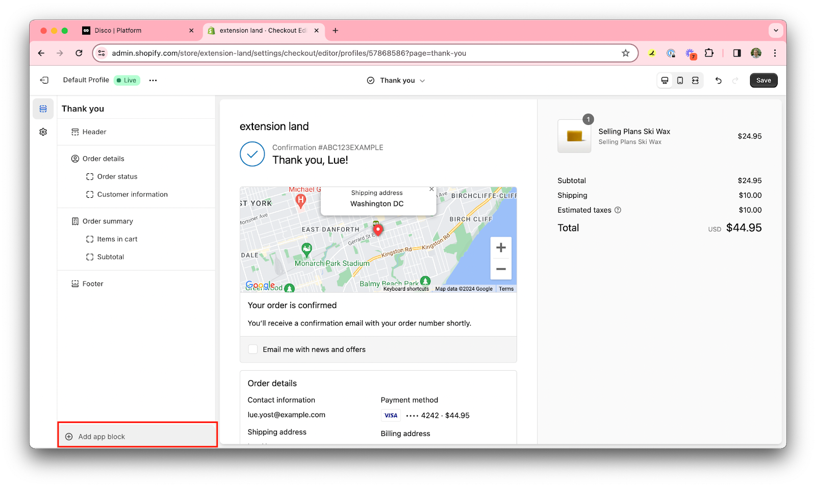This screenshot has width=816, height=487.
Task: Close the extension land tab
Action: 316,31
